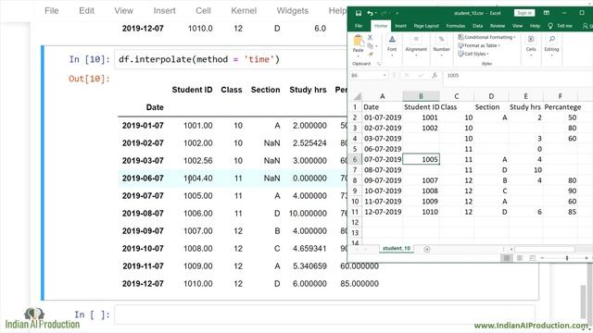Open the Data ribbon tab
Viewport: 593px width, 333px height.
pos(478,26)
